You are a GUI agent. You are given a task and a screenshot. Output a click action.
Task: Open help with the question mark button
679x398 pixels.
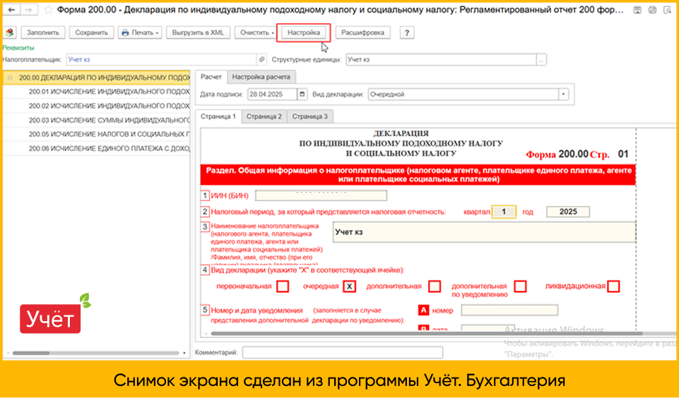tap(406, 32)
